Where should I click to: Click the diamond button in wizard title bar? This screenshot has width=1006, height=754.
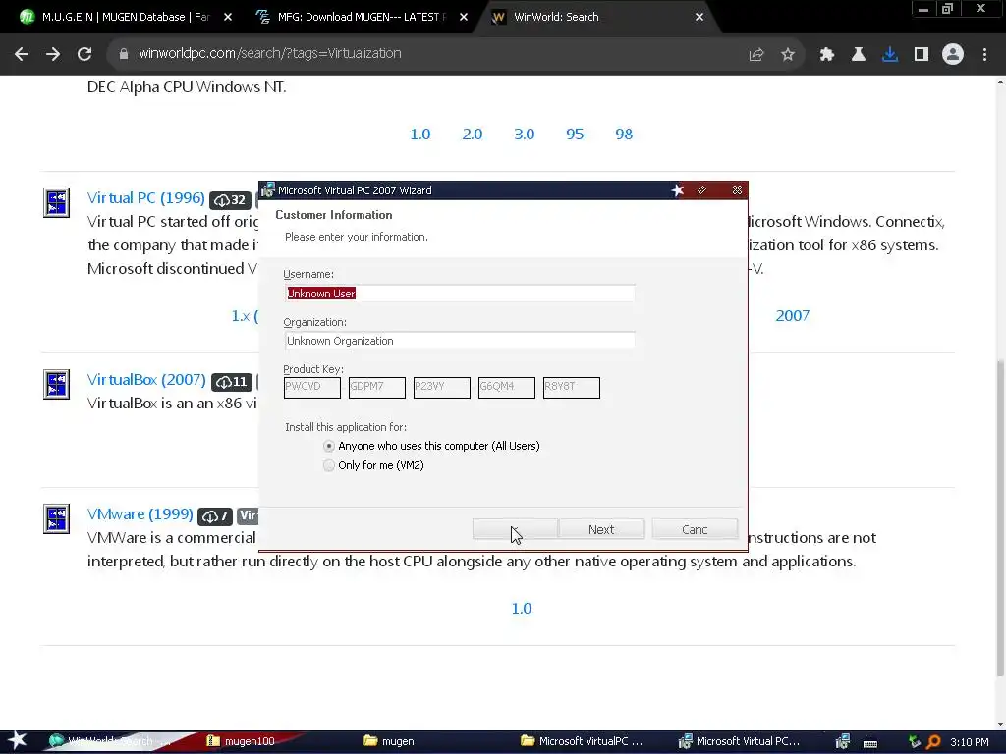click(x=701, y=190)
